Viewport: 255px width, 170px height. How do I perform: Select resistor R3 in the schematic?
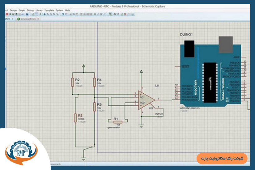75,118
